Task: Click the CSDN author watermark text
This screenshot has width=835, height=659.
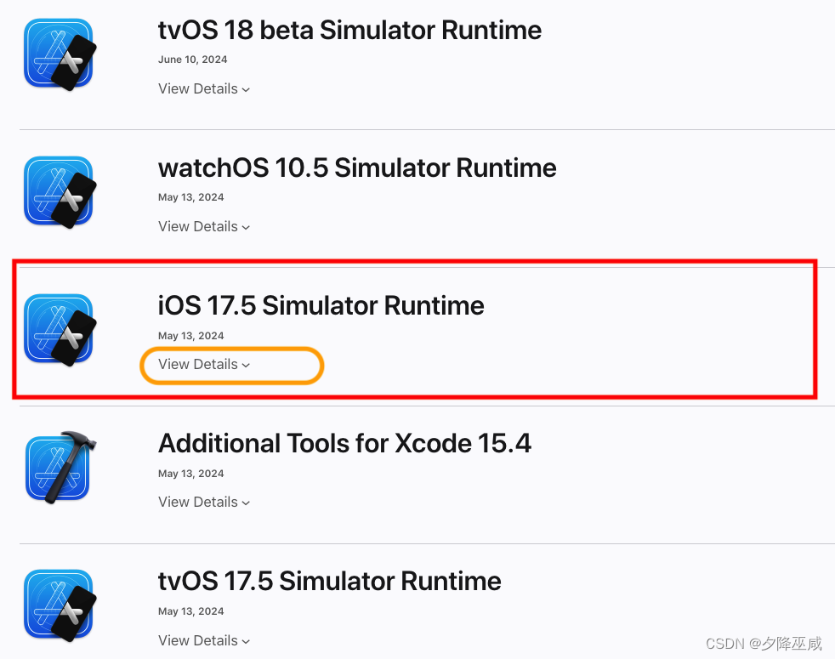Action: tap(764, 644)
